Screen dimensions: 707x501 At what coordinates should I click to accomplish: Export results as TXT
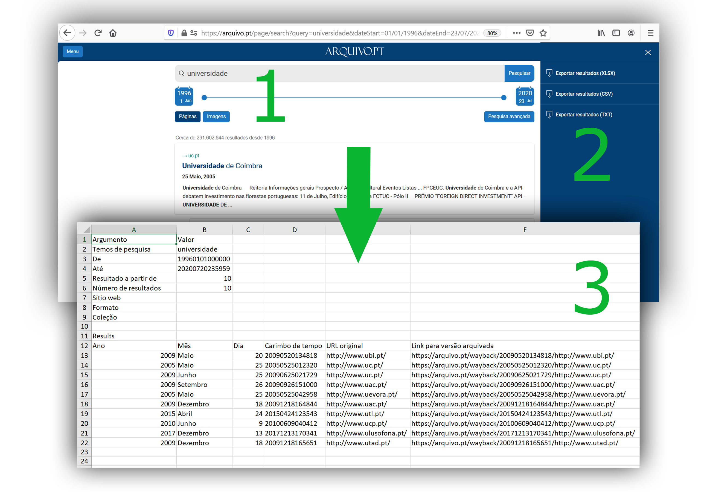tap(584, 115)
